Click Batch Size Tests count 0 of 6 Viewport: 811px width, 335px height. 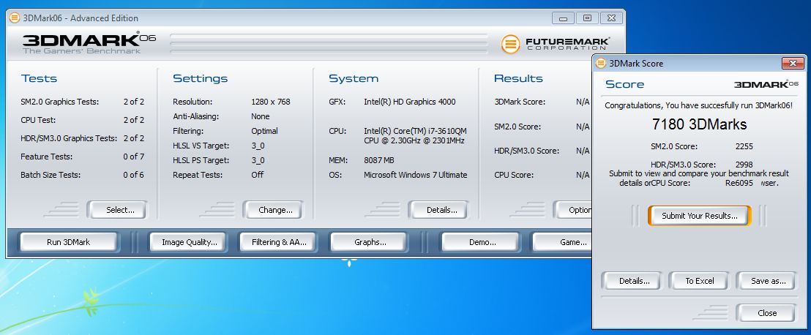[x=133, y=175]
